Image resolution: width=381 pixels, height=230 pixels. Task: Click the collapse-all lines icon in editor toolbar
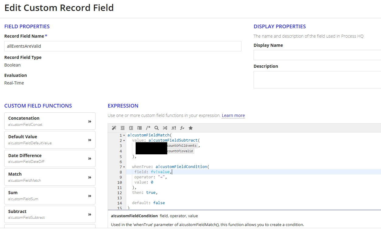pos(140,128)
